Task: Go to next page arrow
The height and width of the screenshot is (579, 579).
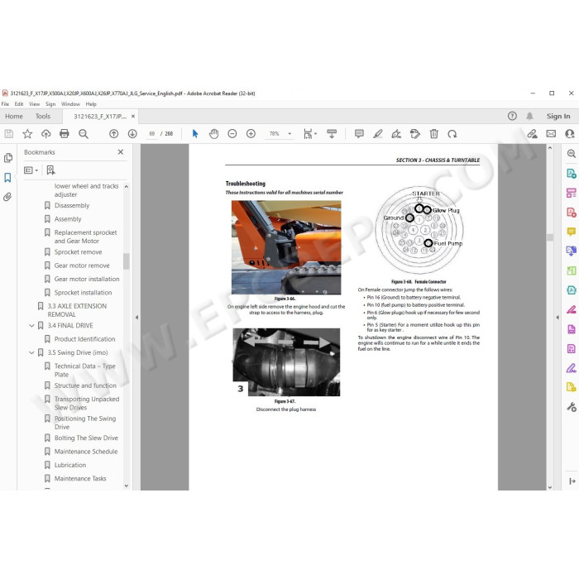Action: tap(132, 134)
